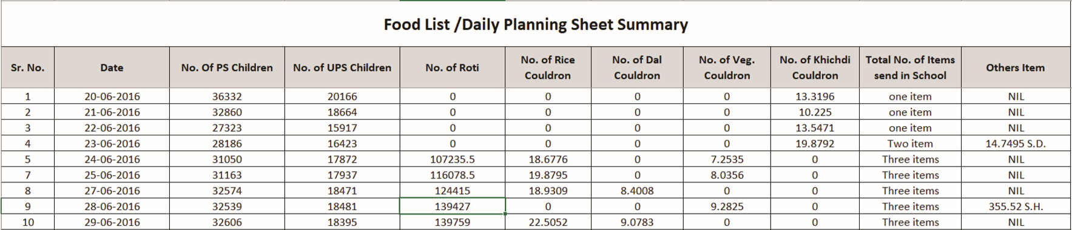This screenshot has width=1072, height=230.
Task: Select the cell 355.52 S.H.
Action: pyautogui.click(x=1016, y=206)
